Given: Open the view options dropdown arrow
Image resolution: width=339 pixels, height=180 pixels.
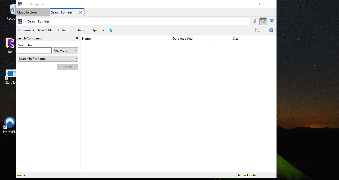Looking at the screenshot, I should (264, 30).
